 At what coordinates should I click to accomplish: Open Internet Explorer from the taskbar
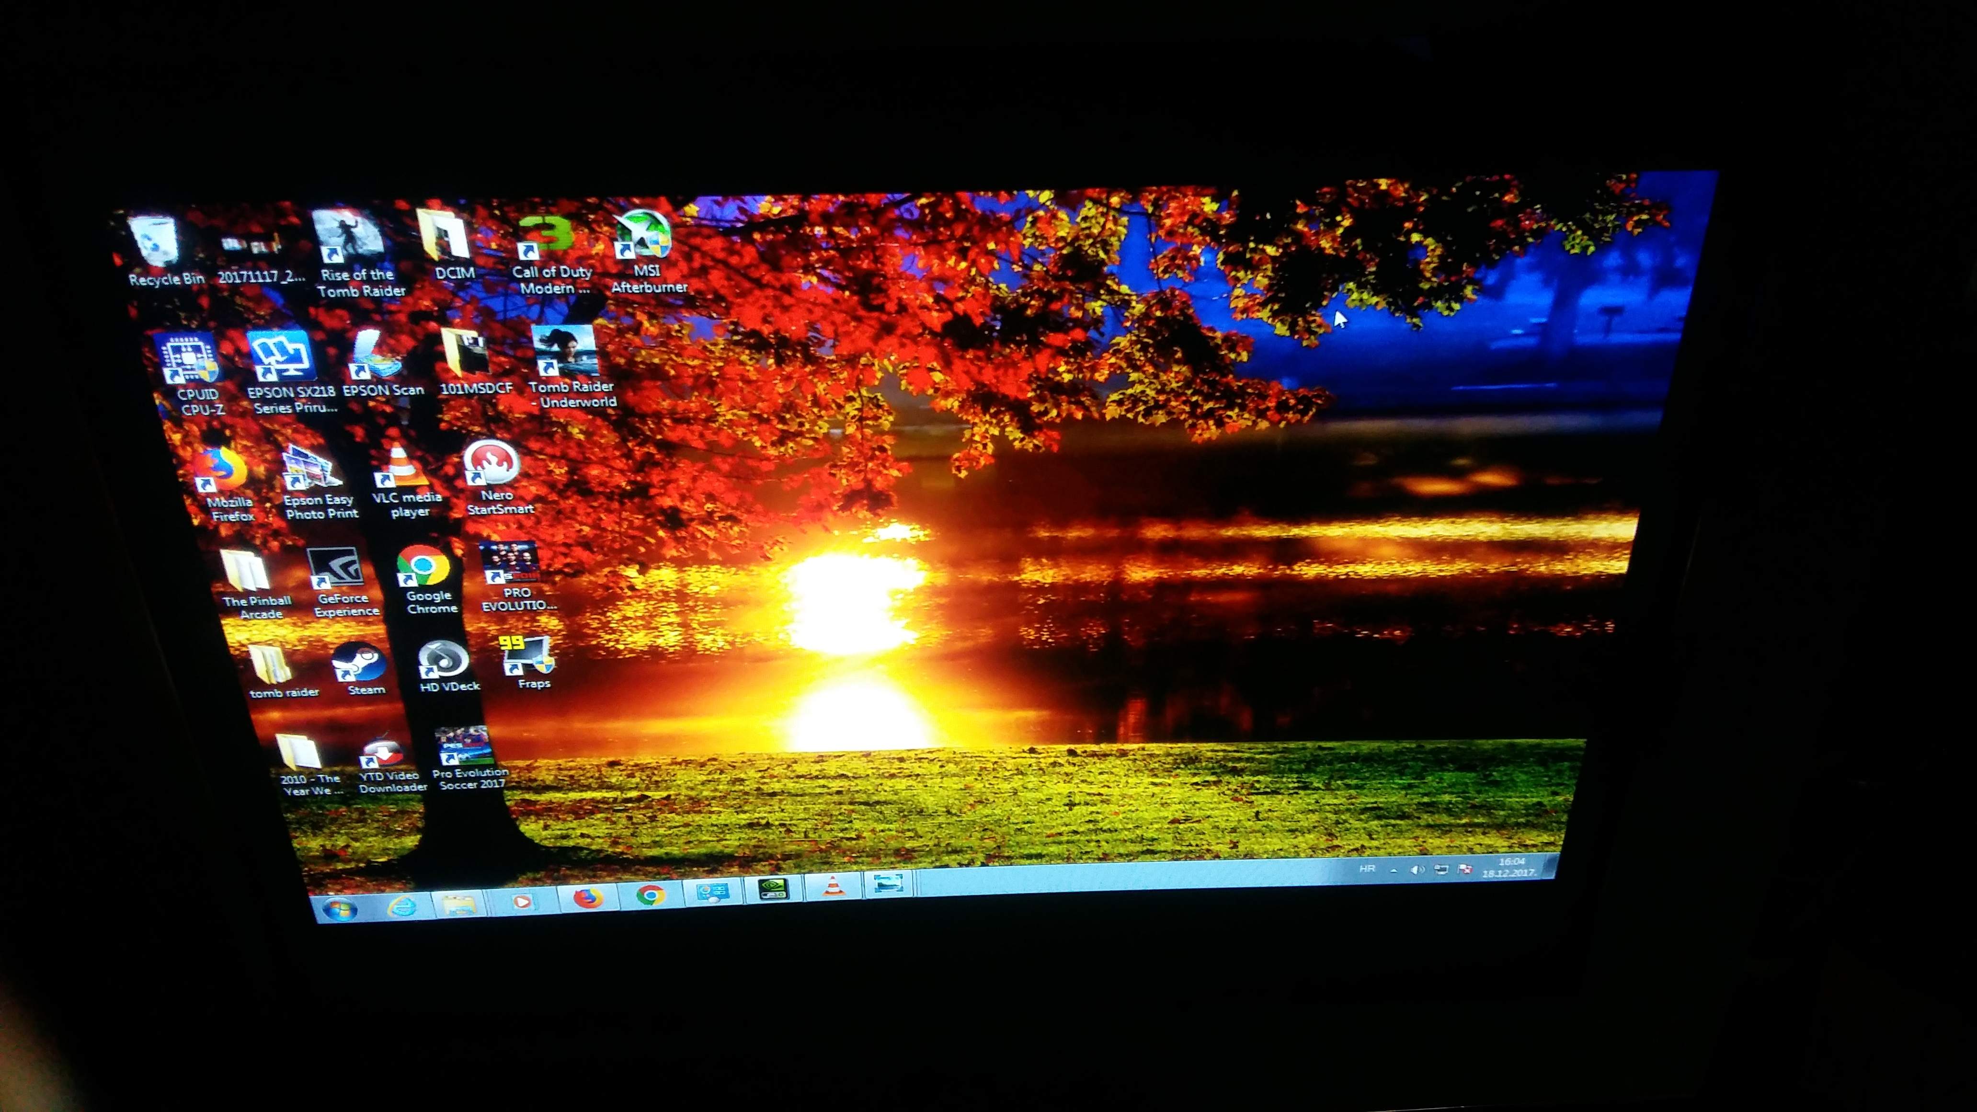pos(401,906)
